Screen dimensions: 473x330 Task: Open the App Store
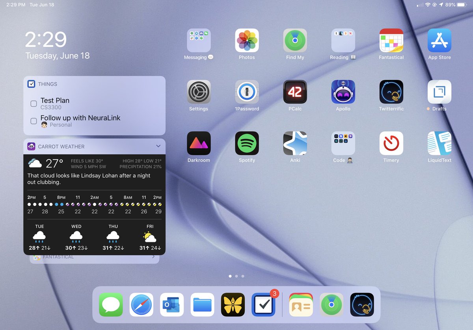tap(439, 41)
